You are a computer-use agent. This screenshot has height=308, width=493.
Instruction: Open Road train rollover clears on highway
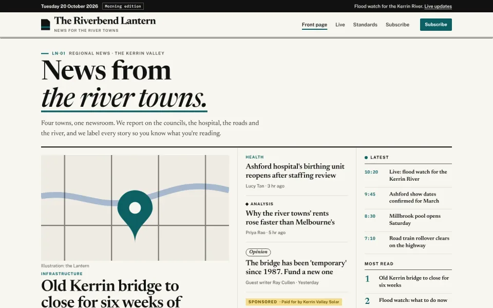pos(419,242)
